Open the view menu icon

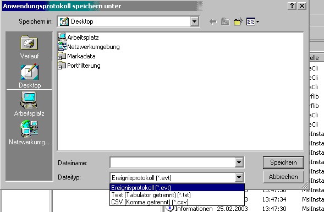tap(252, 21)
